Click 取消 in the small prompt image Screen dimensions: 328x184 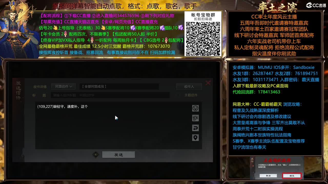click(x=268, y=176)
